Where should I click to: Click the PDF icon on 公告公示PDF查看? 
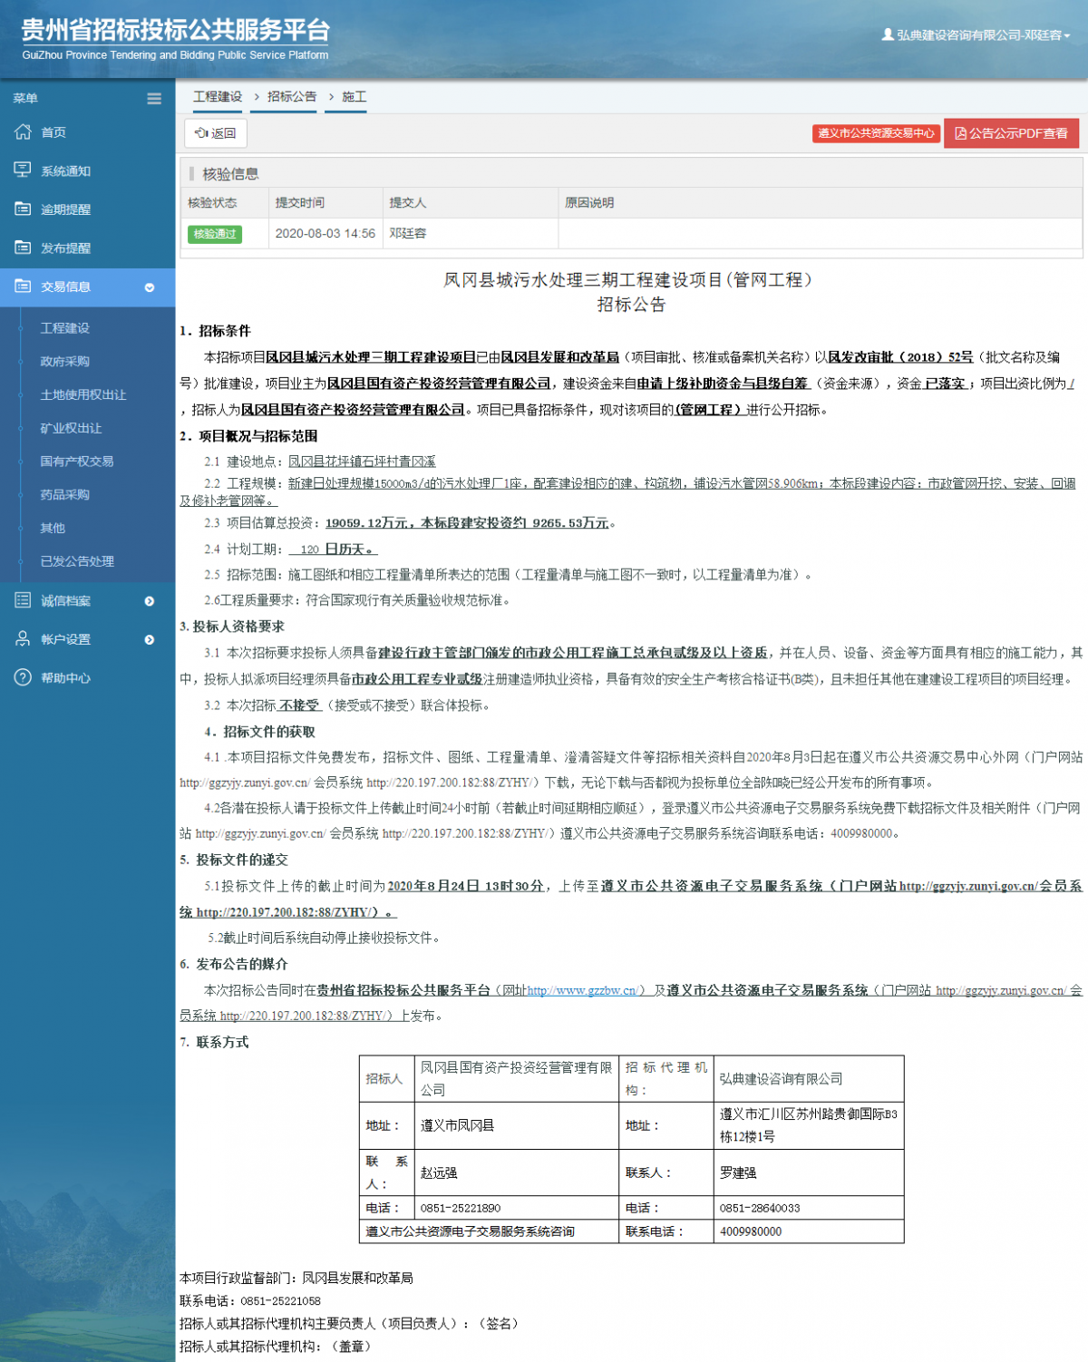(x=961, y=133)
